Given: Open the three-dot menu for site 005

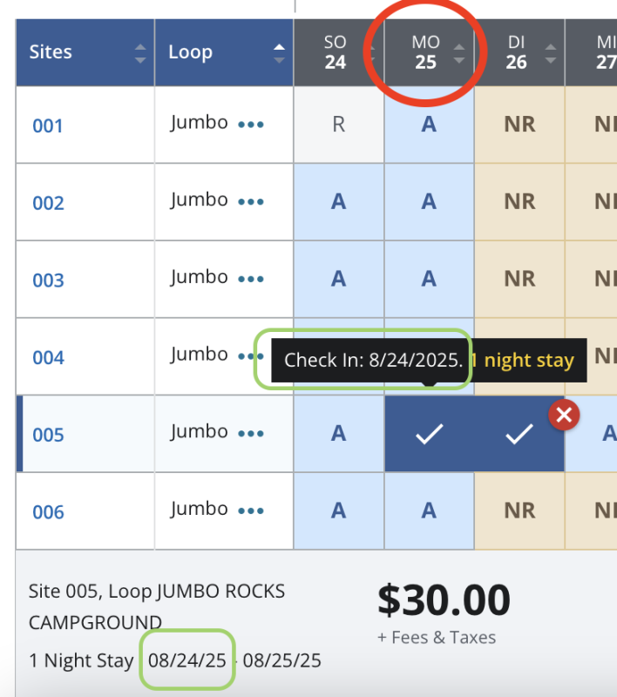Looking at the screenshot, I should [x=251, y=434].
